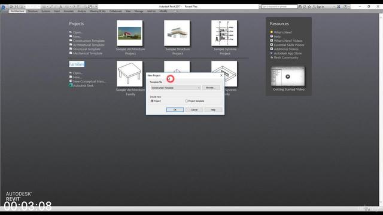The height and width of the screenshot is (215, 383).
Task: Switch to the Add-Ins ribbon tab
Action: coord(151,11)
